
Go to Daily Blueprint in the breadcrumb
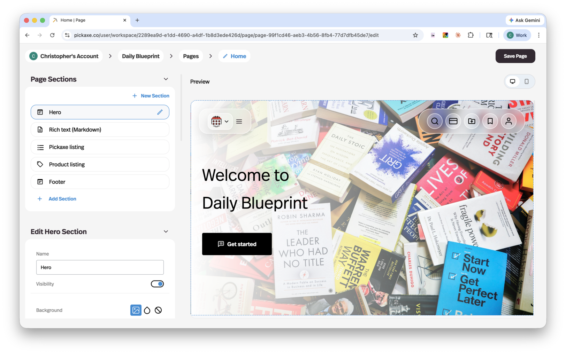click(x=140, y=56)
